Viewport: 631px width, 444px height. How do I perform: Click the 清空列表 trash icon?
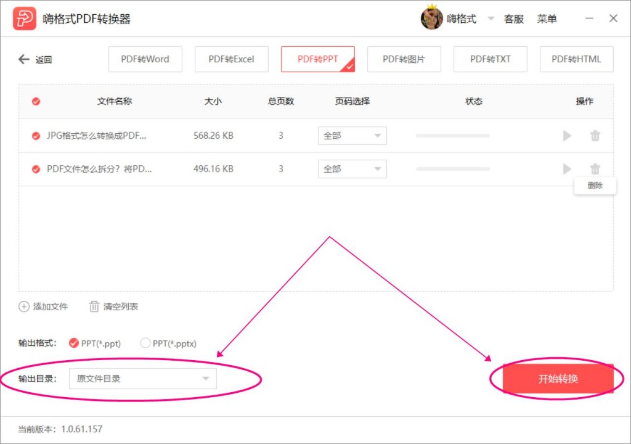coord(94,306)
